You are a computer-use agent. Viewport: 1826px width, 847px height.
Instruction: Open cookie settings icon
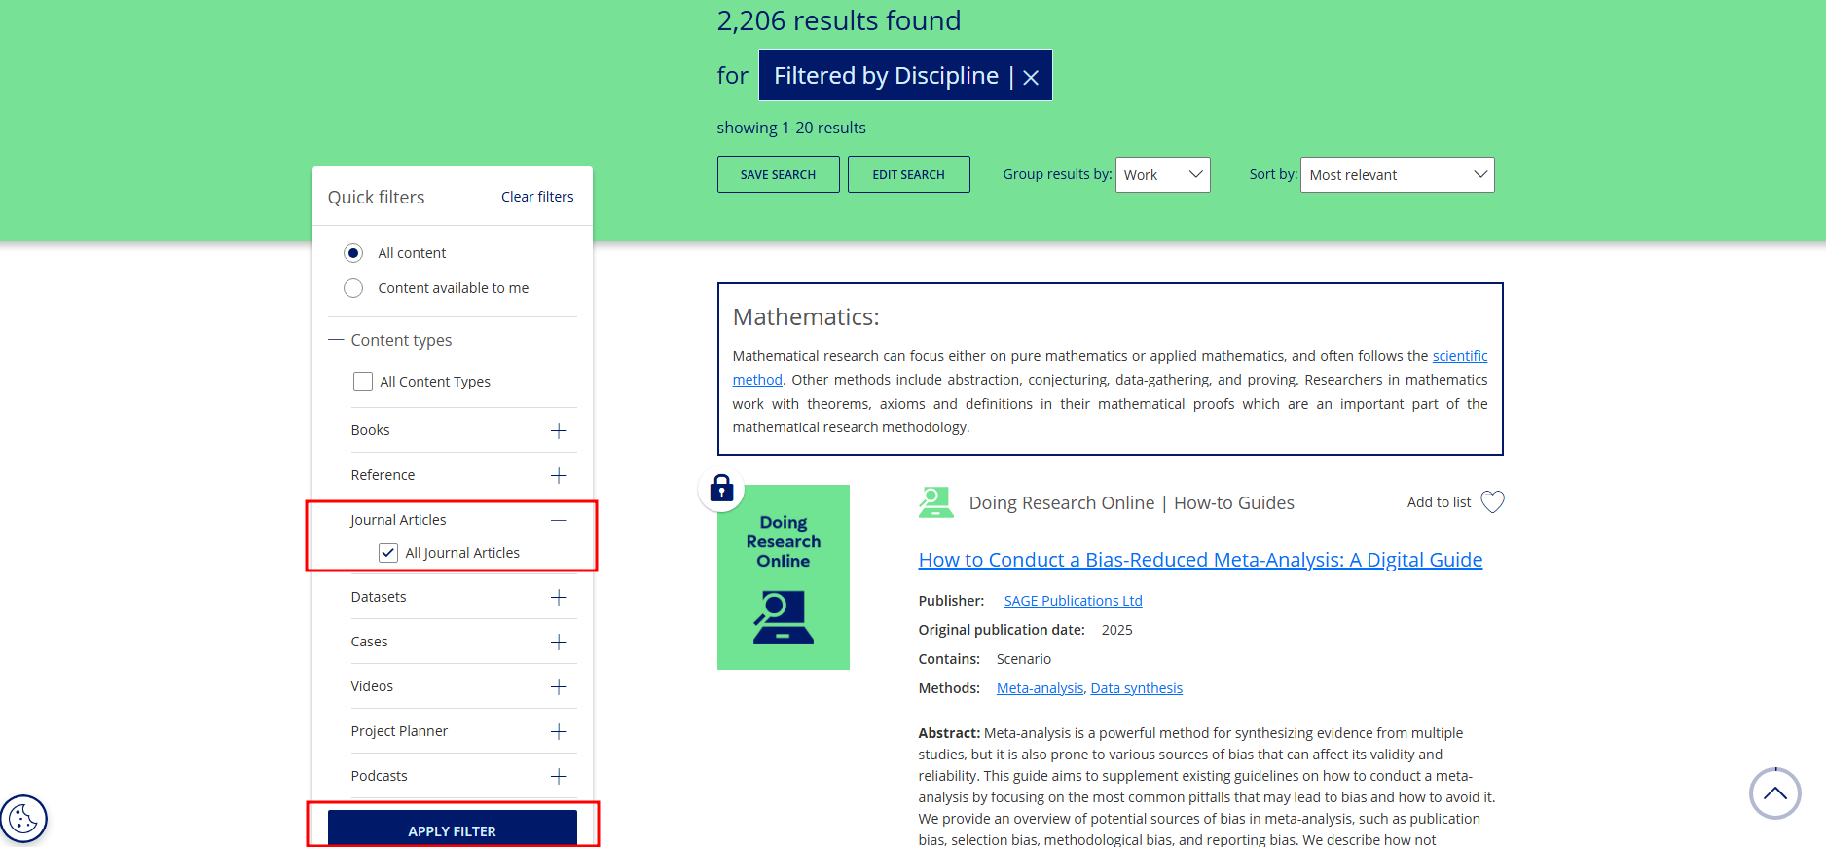[23, 819]
